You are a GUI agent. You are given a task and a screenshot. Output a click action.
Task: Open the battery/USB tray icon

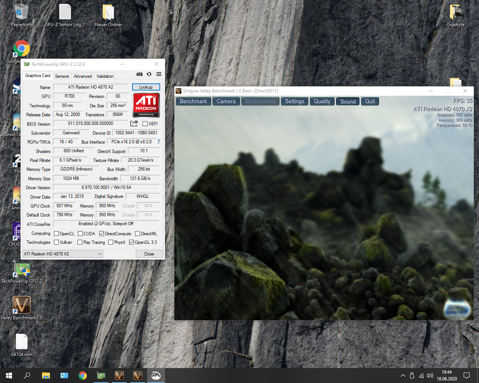tap(412, 376)
